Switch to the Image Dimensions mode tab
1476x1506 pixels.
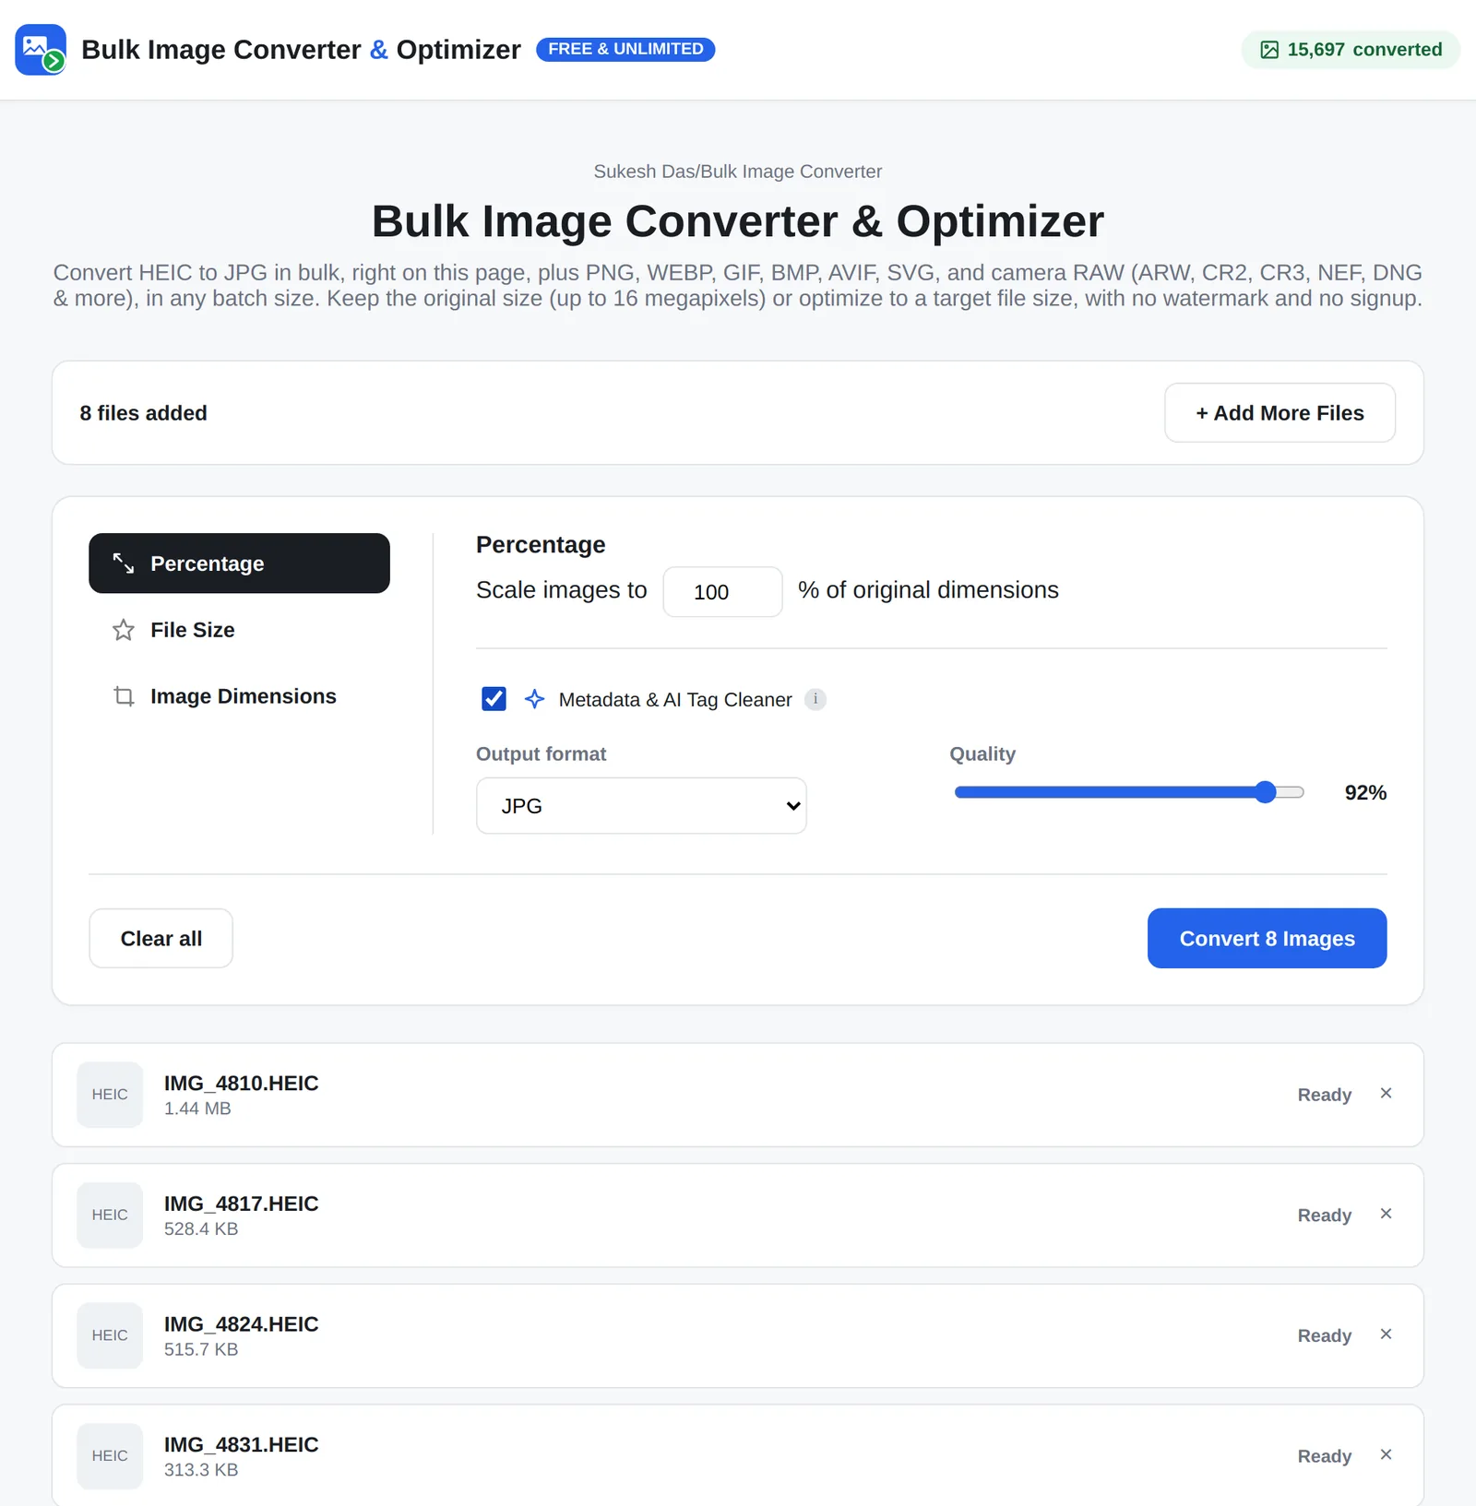(x=239, y=696)
